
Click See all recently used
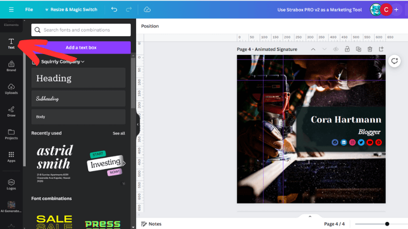tap(118, 133)
